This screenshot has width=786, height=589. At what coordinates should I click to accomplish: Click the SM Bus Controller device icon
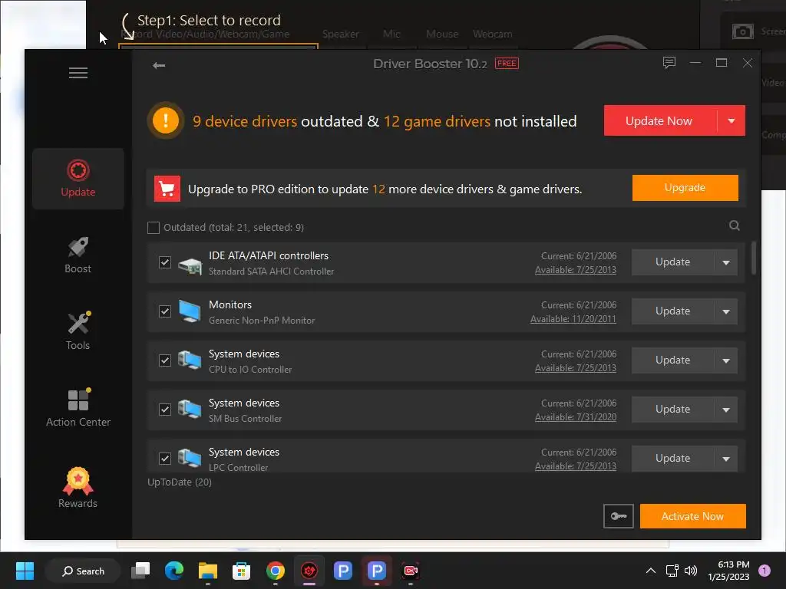190,410
